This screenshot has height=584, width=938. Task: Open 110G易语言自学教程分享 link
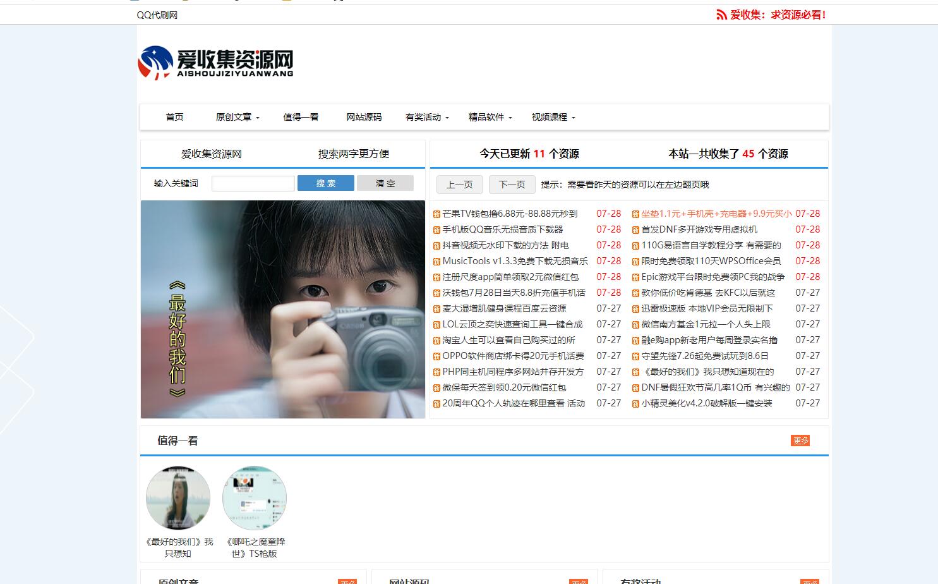pos(711,245)
